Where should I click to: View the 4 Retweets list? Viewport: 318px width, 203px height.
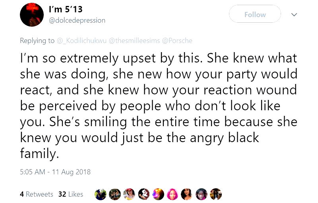click(36, 194)
